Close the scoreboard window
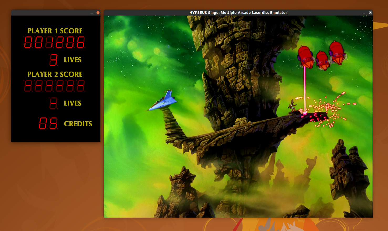The height and width of the screenshot is (231, 388). pos(98,13)
